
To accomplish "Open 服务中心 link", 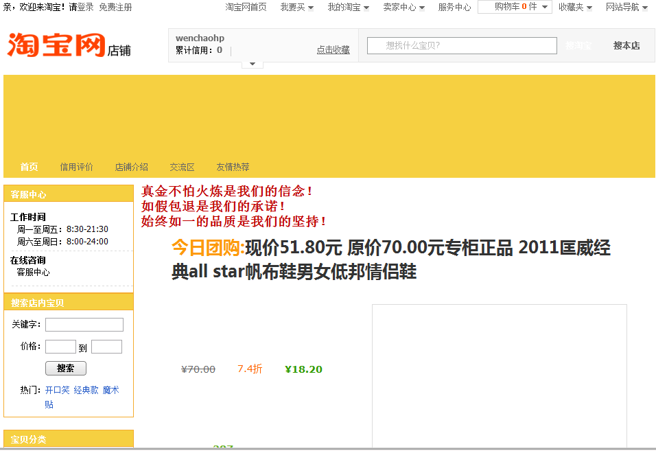I will click(x=454, y=7).
